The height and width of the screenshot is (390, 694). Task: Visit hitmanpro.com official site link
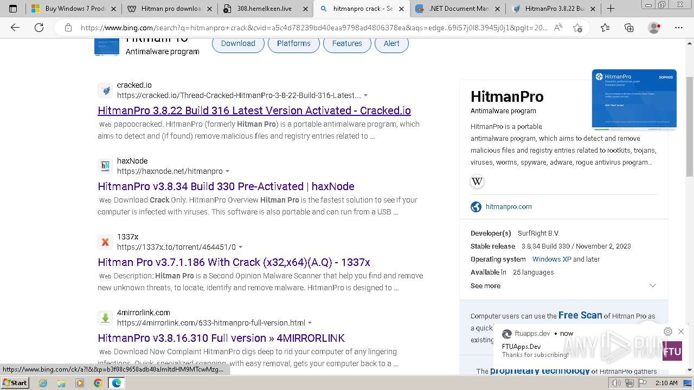click(x=509, y=206)
